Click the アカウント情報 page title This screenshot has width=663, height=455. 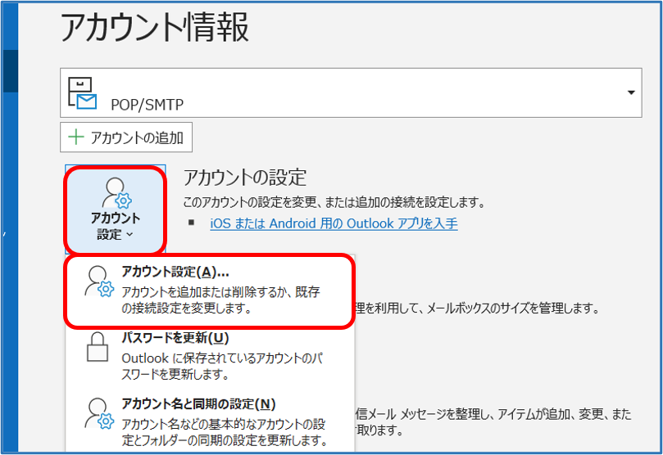155,27
